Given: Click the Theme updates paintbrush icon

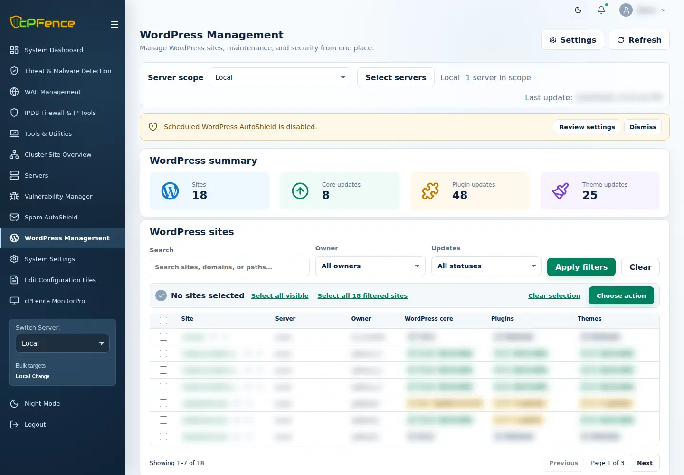Looking at the screenshot, I should point(560,191).
